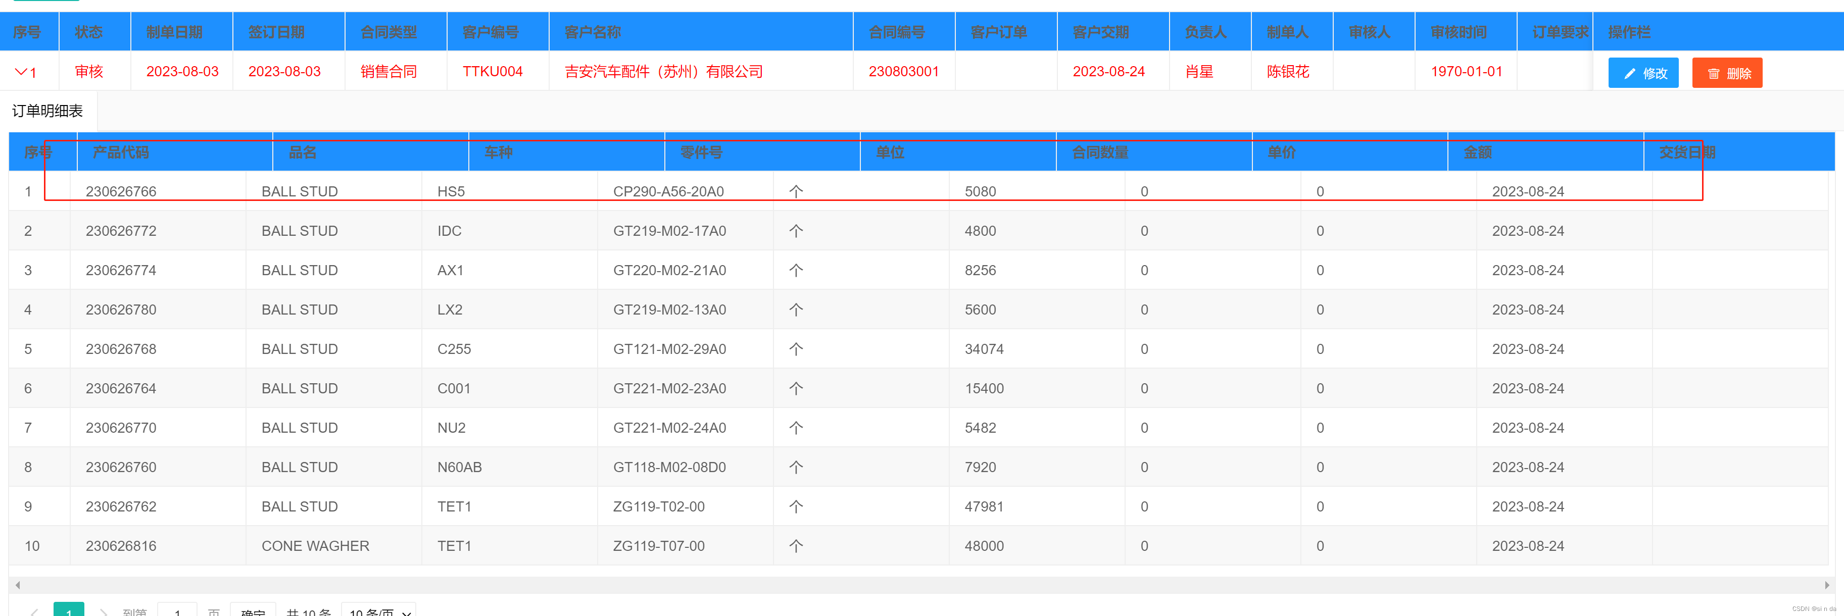Image resolution: width=1844 pixels, height=616 pixels.
Task: Click the 产品代码 column header
Action: click(121, 152)
